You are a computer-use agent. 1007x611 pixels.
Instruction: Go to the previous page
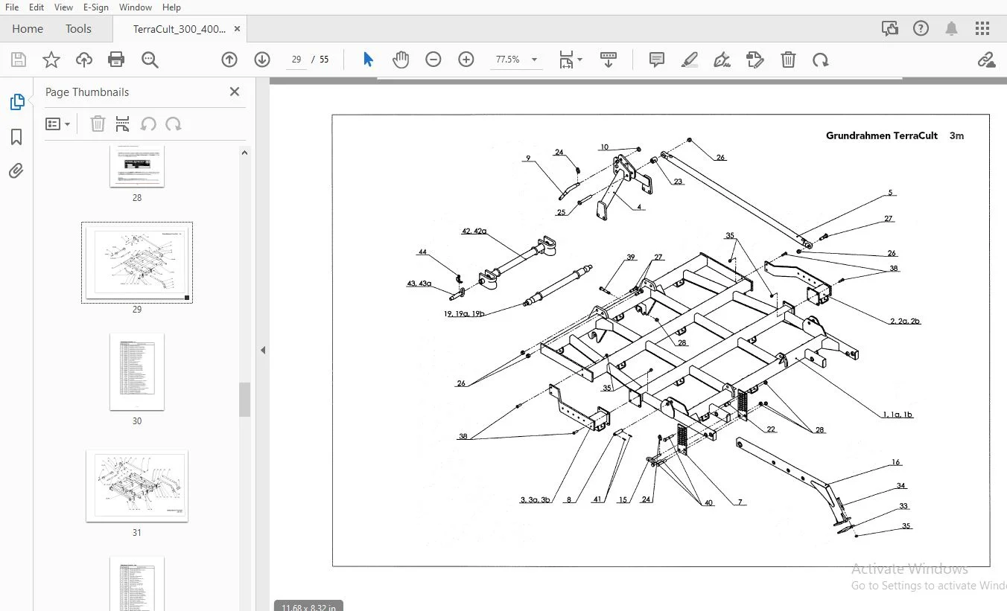pos(229,60)
